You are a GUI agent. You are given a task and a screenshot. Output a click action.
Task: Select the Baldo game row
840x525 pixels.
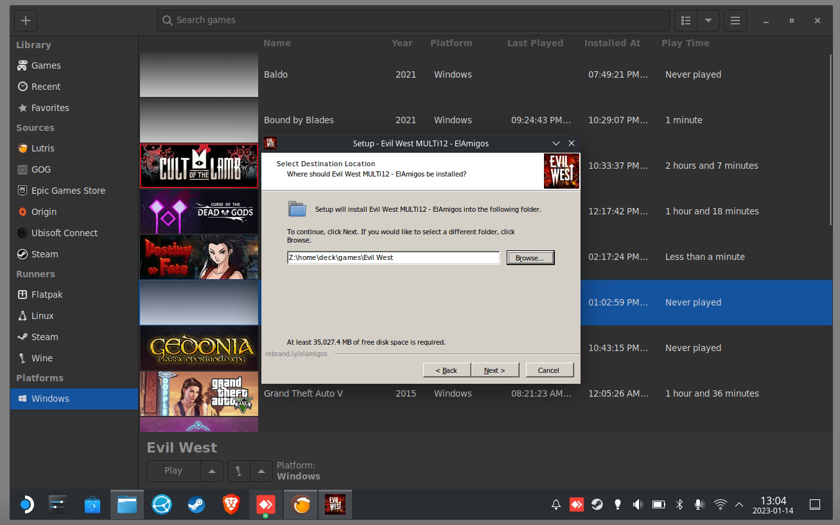coord(485,74)
